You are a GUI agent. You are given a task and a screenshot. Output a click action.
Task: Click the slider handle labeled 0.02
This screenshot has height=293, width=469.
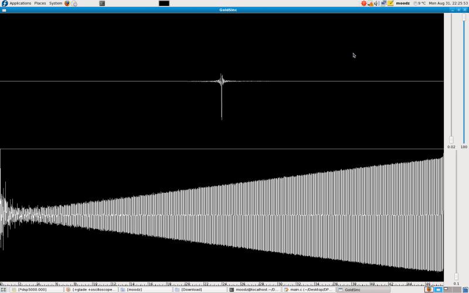(x=451, y=139)
